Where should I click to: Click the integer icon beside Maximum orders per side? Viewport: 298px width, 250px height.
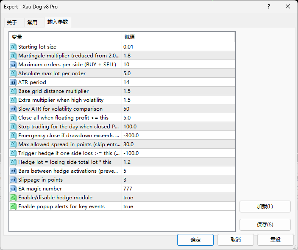tap(13, 65)
